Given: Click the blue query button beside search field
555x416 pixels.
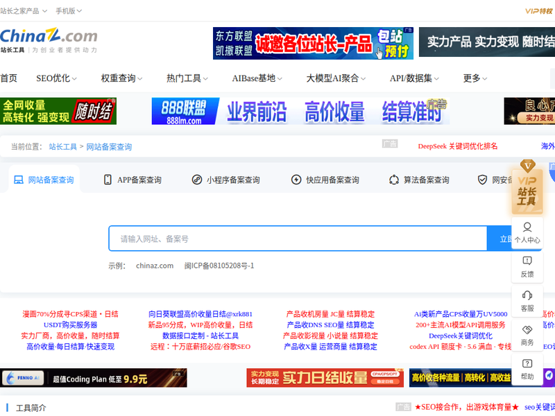Looking at the screenshot, I should [499, 239].
